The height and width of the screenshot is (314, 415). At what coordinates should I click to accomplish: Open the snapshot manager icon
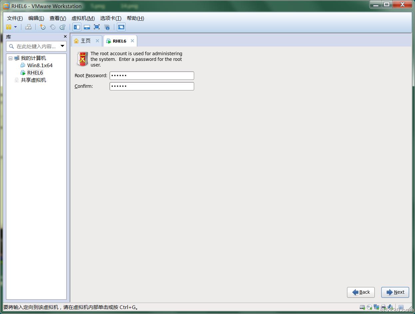coord(62,27)
